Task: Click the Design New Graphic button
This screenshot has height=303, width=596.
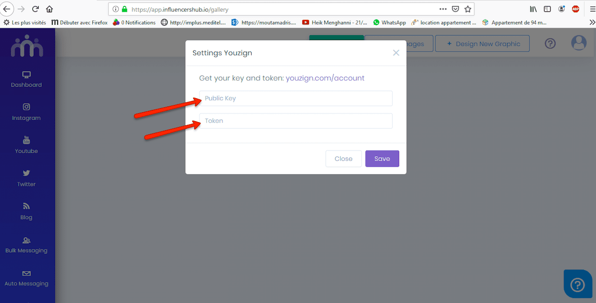Action: (482, 44)
